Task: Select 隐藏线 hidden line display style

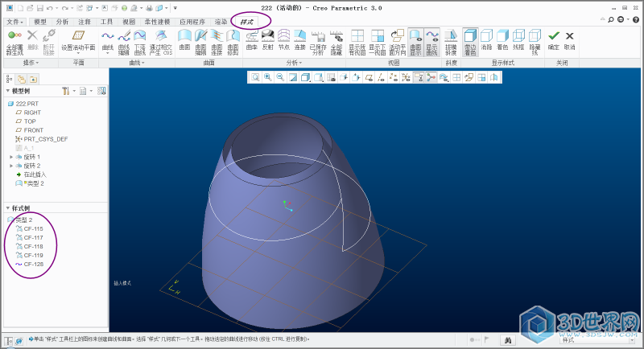Action: tap(535, 43)
